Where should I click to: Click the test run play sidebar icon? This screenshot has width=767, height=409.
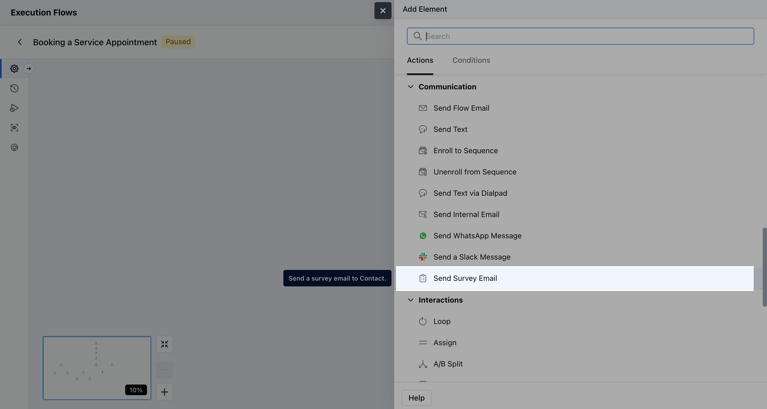[14, 108]
